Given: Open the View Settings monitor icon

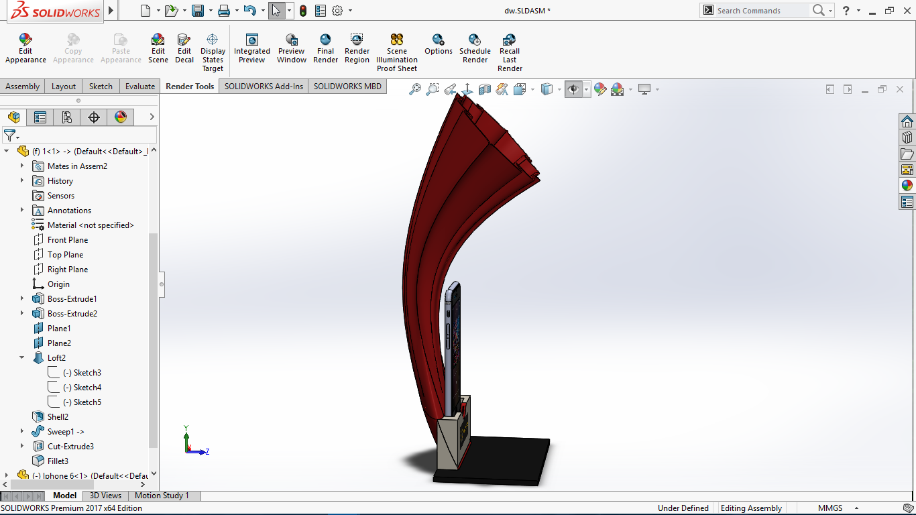Looking at the screenshot, I should tap(644, 89).
